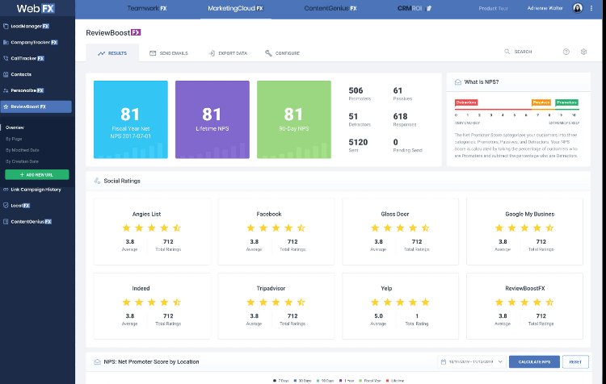This screenshot has height=384, width=606.
Task: Click the Social Ratings header icon
Action: (98, 181)
